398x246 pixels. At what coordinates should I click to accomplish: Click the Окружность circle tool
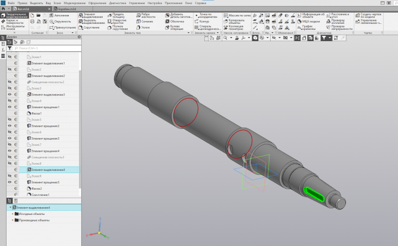61,21
